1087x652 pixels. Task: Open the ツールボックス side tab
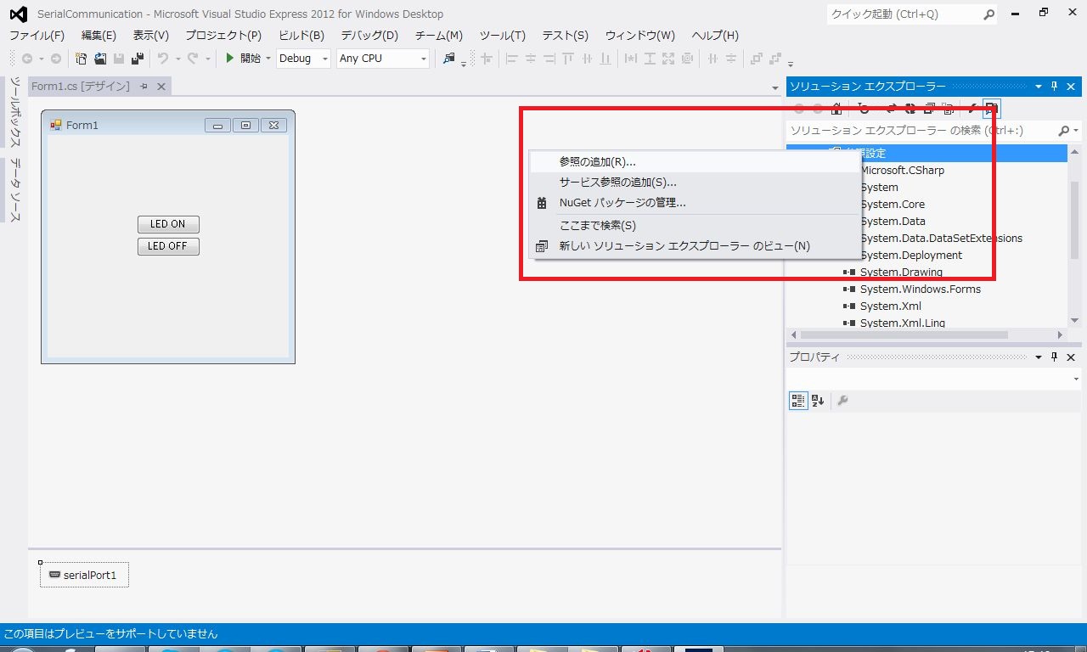[14, 112]
